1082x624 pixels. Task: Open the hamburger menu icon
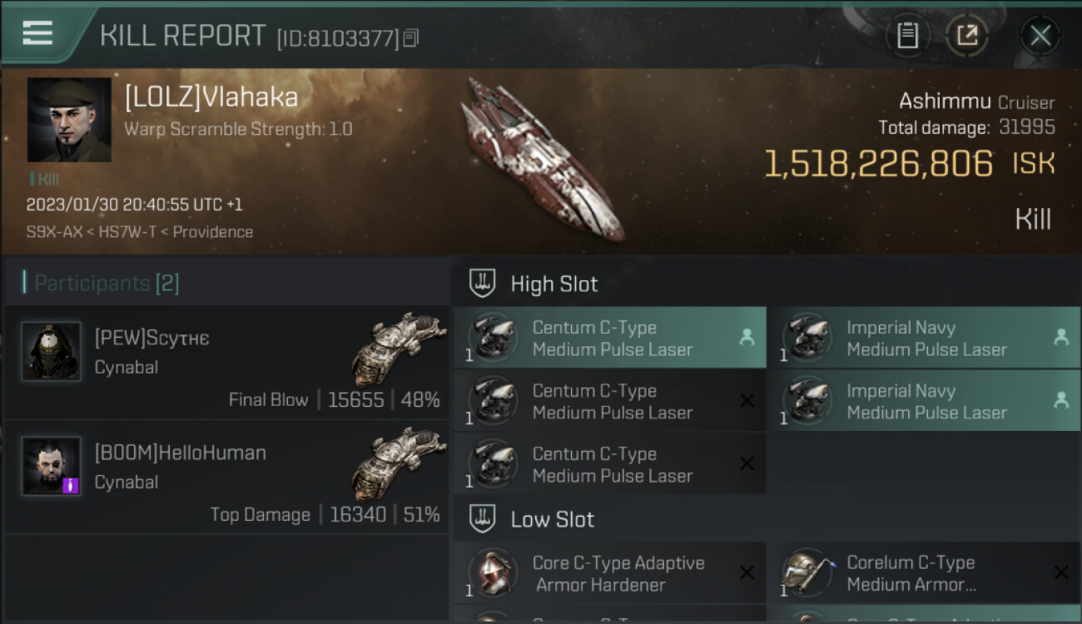coord(37,33)
